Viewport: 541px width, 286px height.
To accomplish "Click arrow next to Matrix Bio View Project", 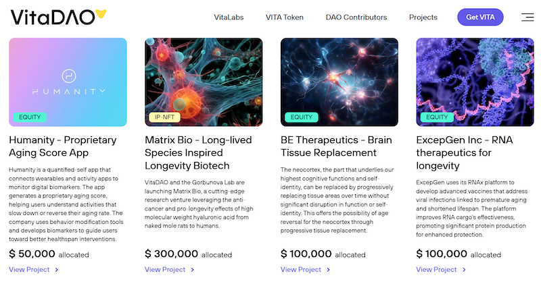I will pyautogui.click(x=193, y=270).
